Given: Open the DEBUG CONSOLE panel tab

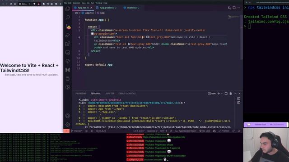Looking at the screenshot, I should point(127,94).
